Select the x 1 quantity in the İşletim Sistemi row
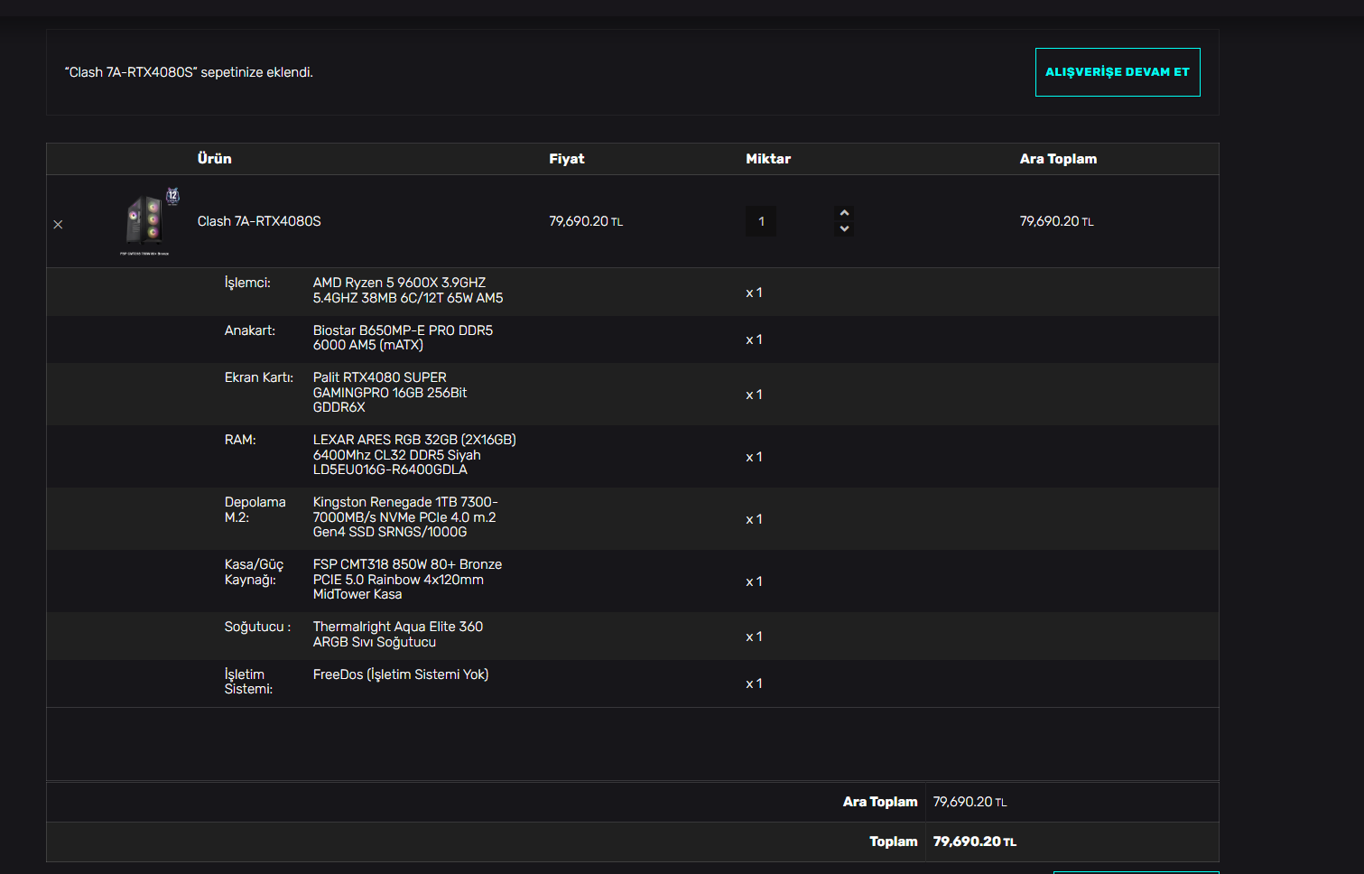The width and height of the screenshot is (1364, 874). pos(754,683)
